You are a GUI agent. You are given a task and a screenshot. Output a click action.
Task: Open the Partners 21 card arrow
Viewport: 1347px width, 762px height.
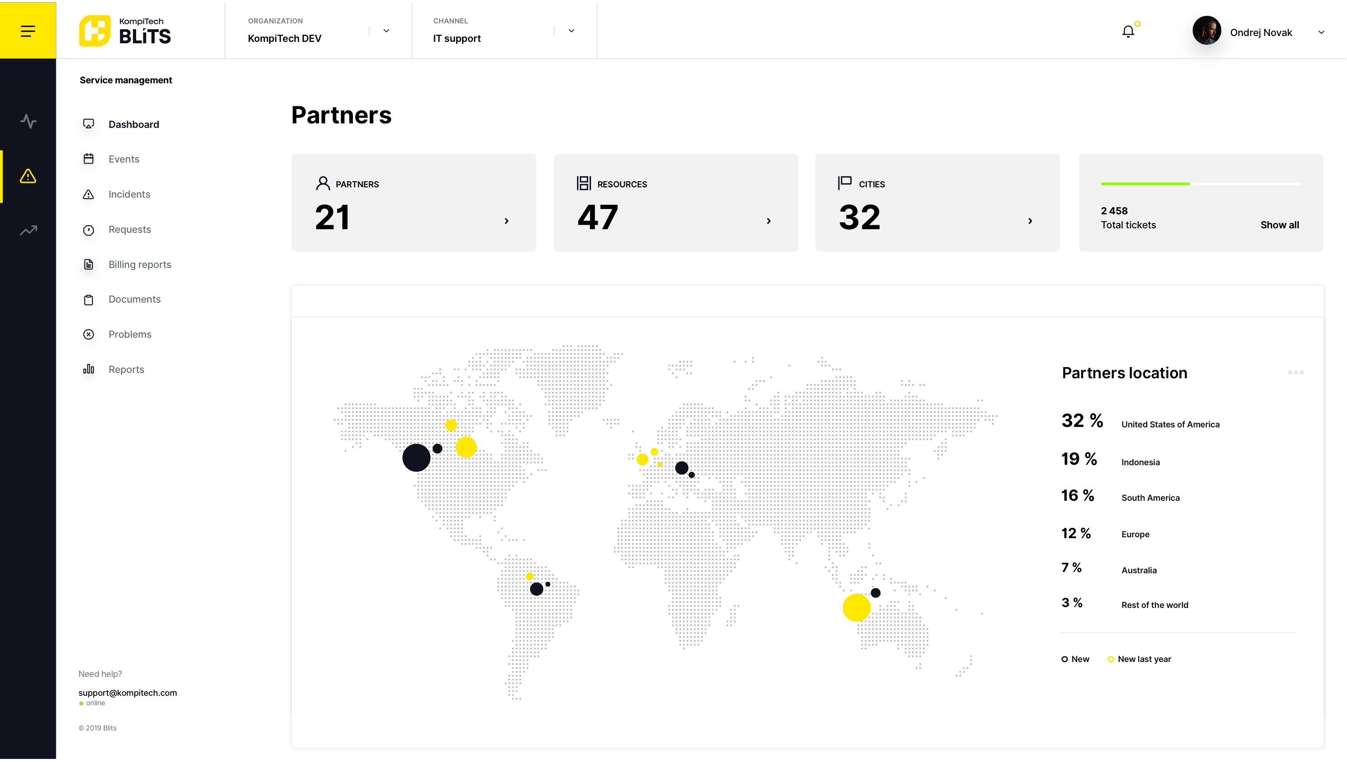(506, 221)
